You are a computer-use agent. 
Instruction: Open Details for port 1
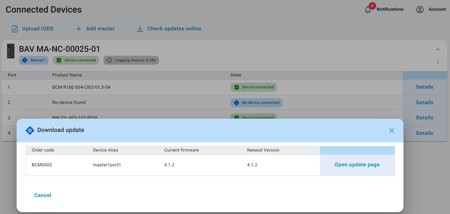pyautogui.click(x=425, y=87)
